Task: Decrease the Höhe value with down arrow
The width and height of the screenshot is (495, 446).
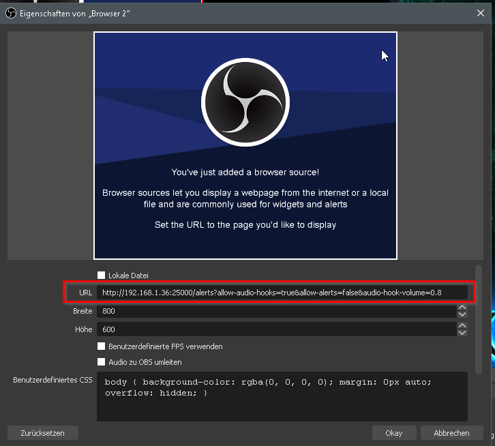Action: click(462, 333)
